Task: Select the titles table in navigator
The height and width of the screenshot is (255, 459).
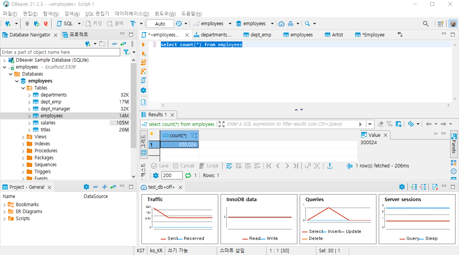Action: tap(45, 130)
